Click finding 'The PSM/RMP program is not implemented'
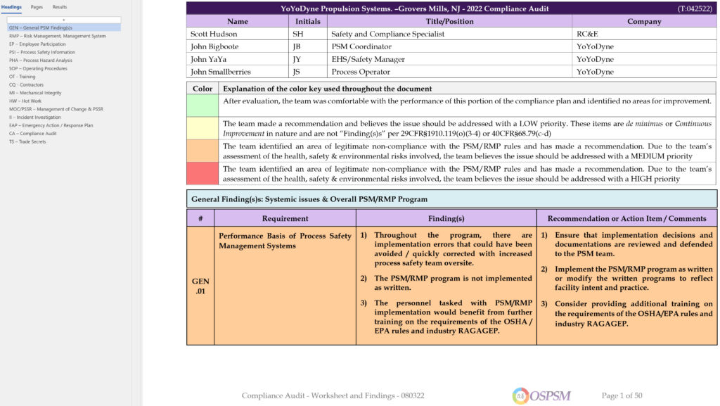The width and height of the screenshot is (720, 406). click(x=453, y=283)
